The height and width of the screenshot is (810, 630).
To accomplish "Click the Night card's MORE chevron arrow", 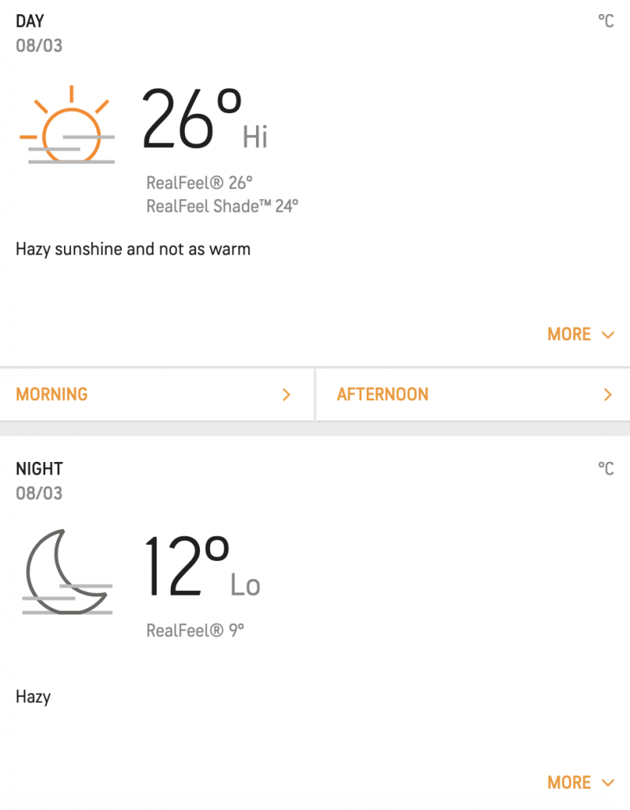I will pos(609,782).
